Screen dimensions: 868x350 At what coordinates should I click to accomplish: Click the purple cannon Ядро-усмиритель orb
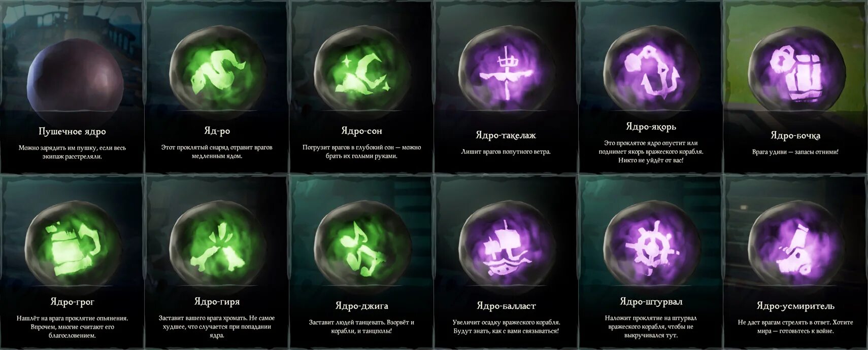[x=796, y=244]
